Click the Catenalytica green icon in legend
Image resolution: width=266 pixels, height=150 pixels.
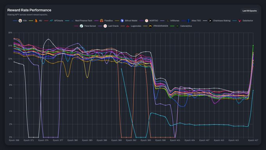pyautogui.click(x=177, y=26)
